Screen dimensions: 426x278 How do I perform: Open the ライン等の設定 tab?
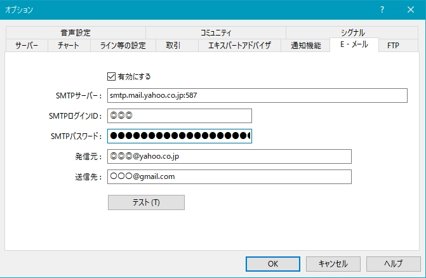coord(123,45)
